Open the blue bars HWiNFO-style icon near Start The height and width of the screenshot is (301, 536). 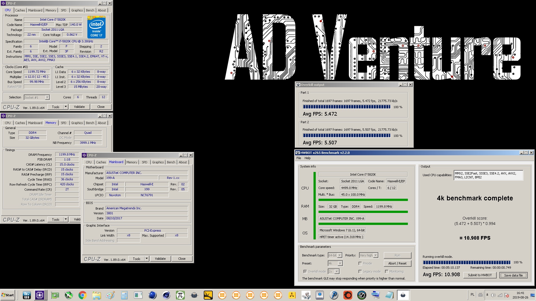pyautogui.click(x=27, y=295)
